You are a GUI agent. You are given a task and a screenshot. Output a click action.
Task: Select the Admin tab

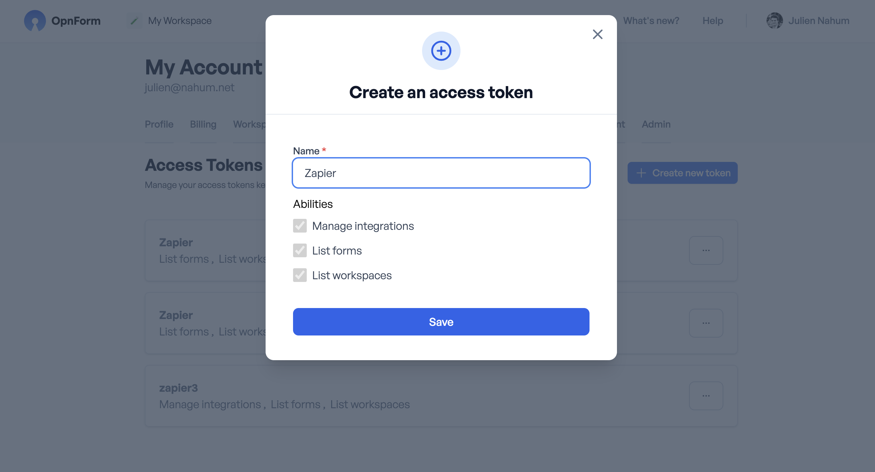coord(656,124)
